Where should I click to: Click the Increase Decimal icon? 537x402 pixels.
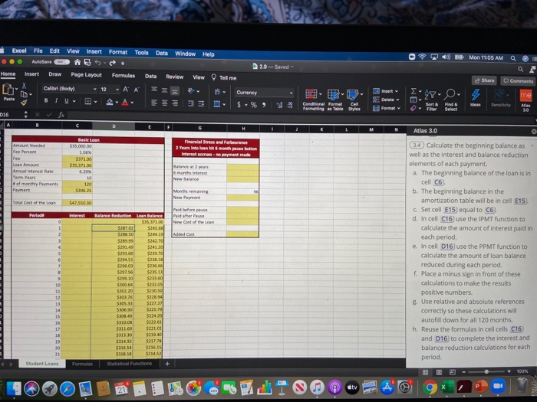[x=279, y=105]
